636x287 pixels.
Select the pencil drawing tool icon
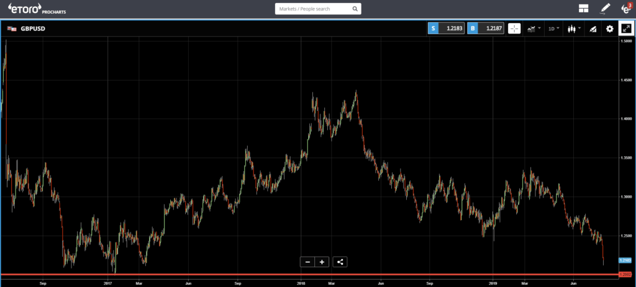pos(605,9)
